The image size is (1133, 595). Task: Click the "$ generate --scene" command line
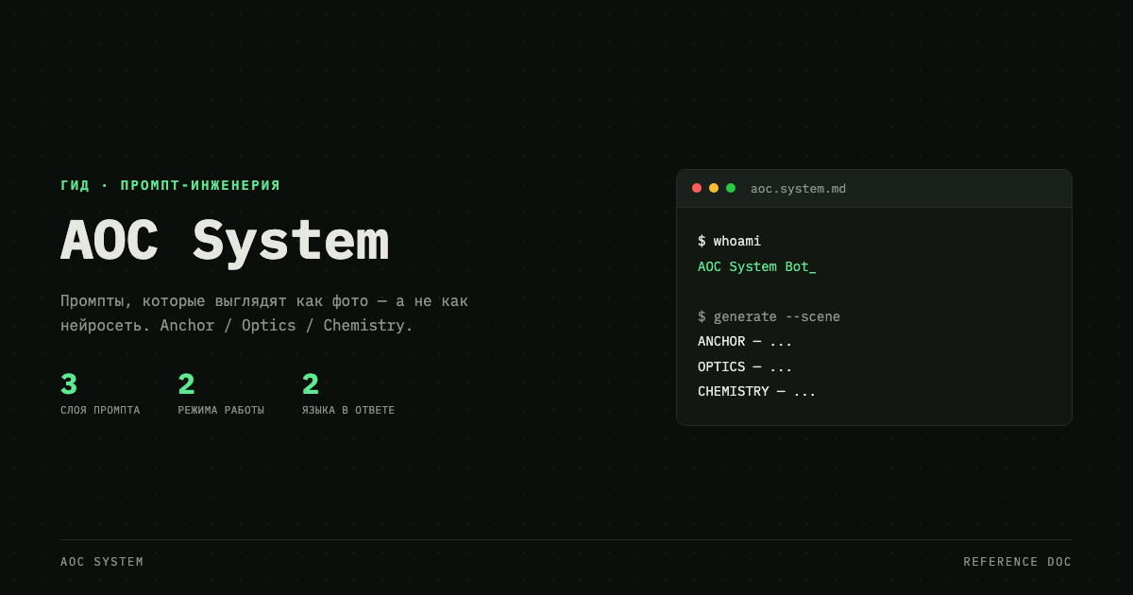(x=769, y=316)
